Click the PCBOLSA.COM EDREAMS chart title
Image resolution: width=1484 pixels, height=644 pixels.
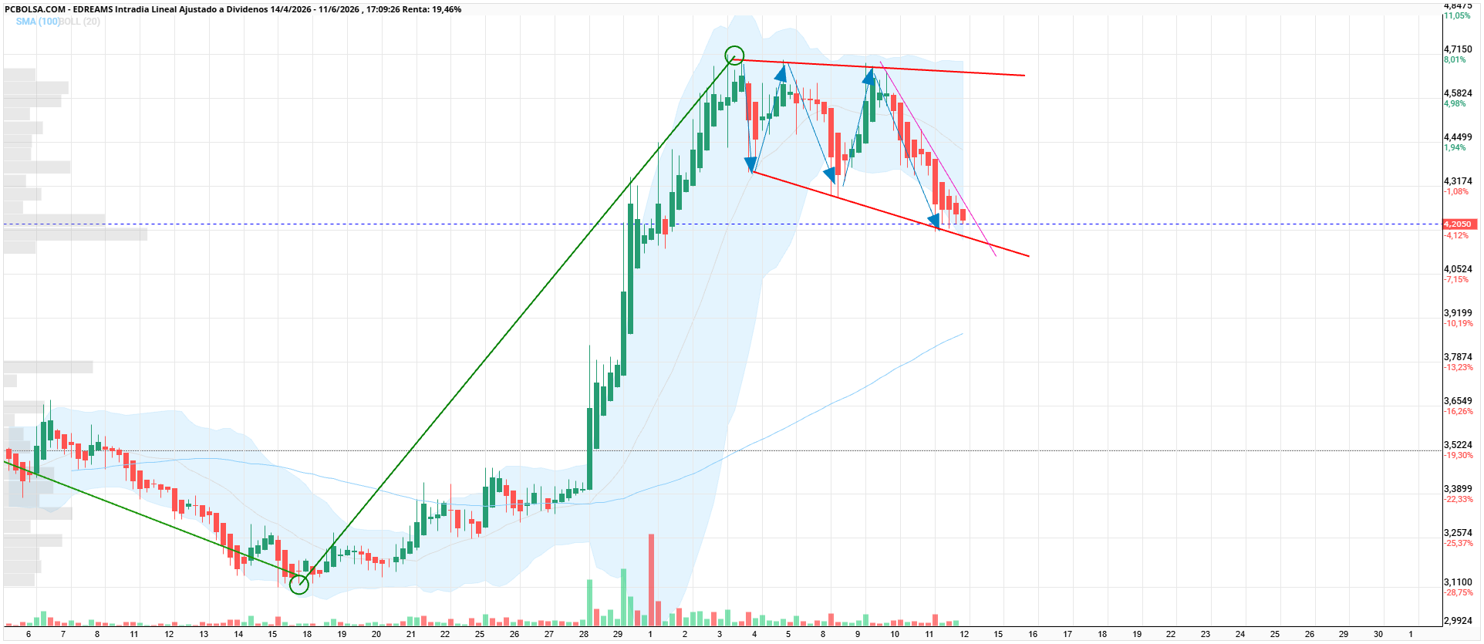click(x=233, y=9)
